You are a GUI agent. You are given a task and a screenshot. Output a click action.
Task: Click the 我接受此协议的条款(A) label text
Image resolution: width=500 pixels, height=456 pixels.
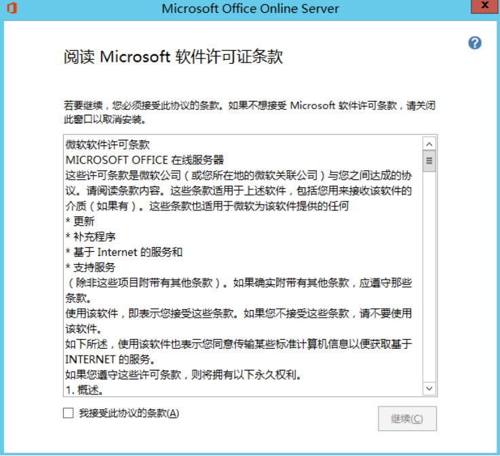[x=129, y=413]
